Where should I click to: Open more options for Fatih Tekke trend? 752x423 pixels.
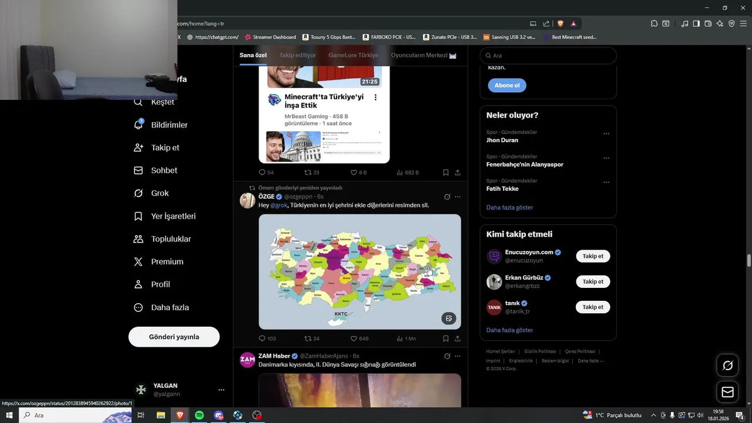(606, 183)
